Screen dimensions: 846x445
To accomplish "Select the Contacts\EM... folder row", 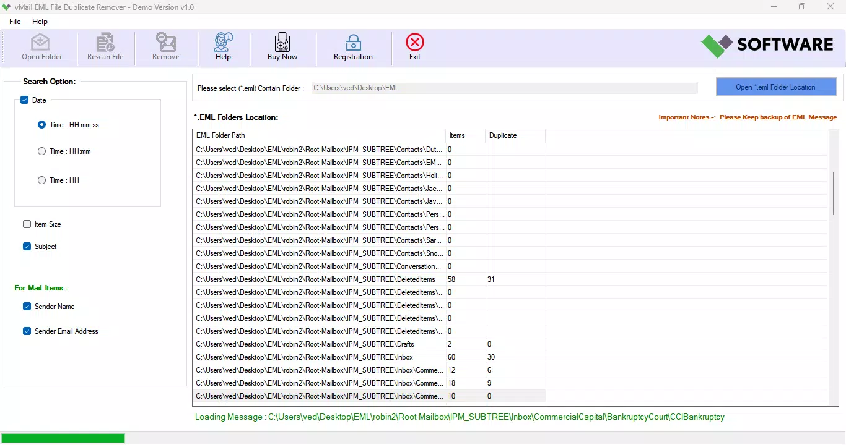I will [369, 163].
